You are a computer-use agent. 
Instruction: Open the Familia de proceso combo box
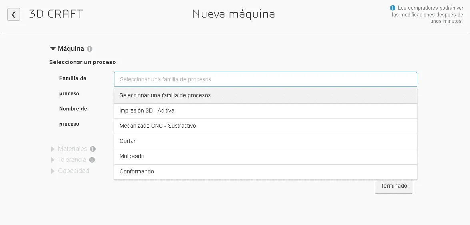[x=265, y=79]
